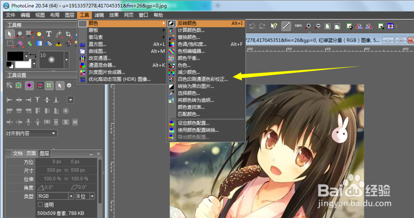Screen dimensions: 414x218
Task: Click the flip horizontal red-blue triangles icon
Action: [359, 26]
